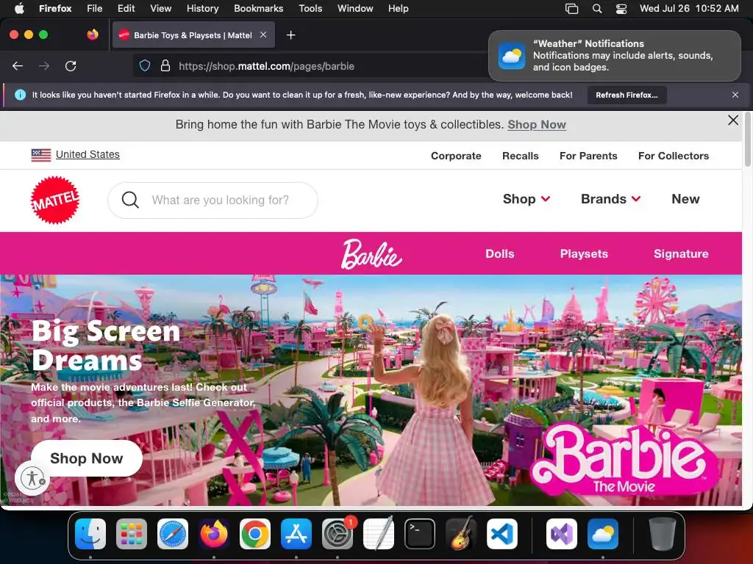Open macOS Control Center icon
753x564 pixels.
point(621,9)
